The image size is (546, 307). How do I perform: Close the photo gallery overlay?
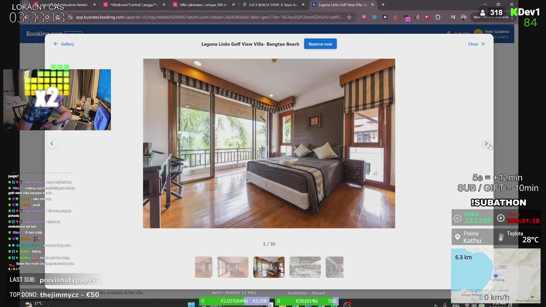coord(476,44)
